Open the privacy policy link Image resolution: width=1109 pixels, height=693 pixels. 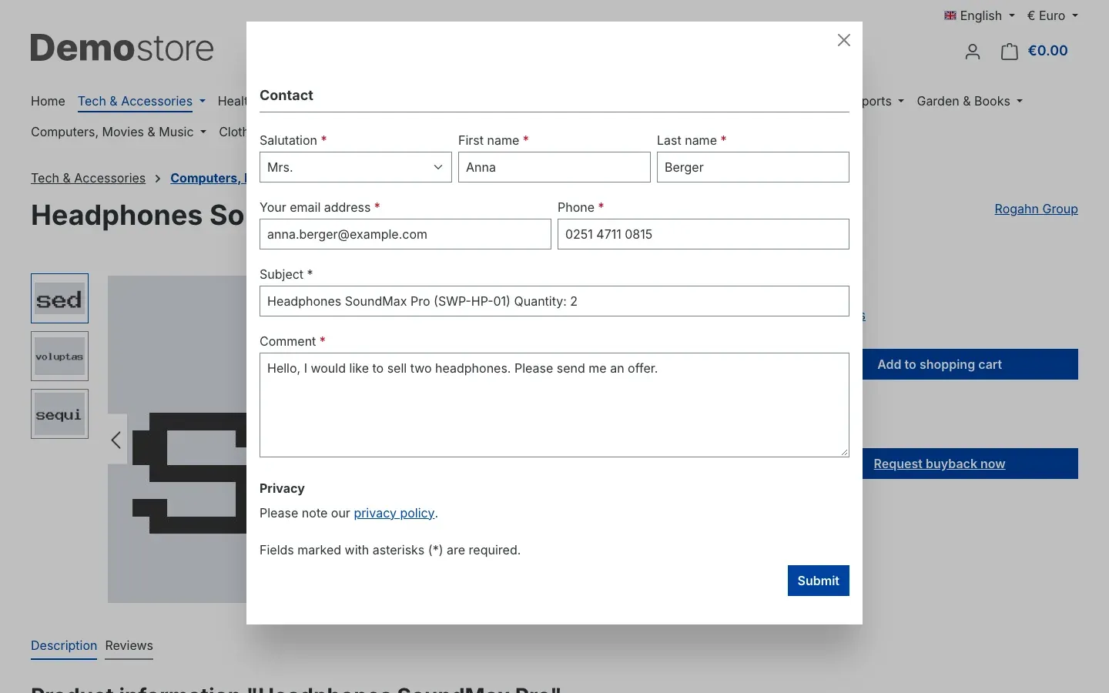click(394, 513)
